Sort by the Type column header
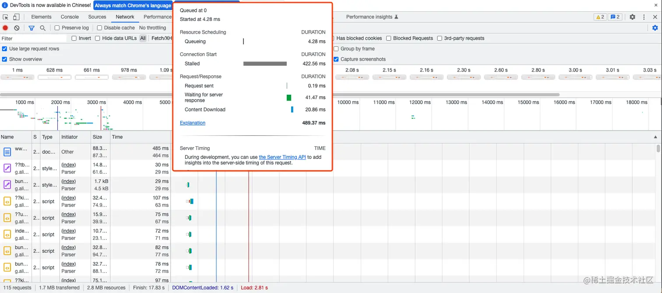Image resolution: width=662 pixels, height=293 pixels. pyautogui.click(x=49, y=137)
